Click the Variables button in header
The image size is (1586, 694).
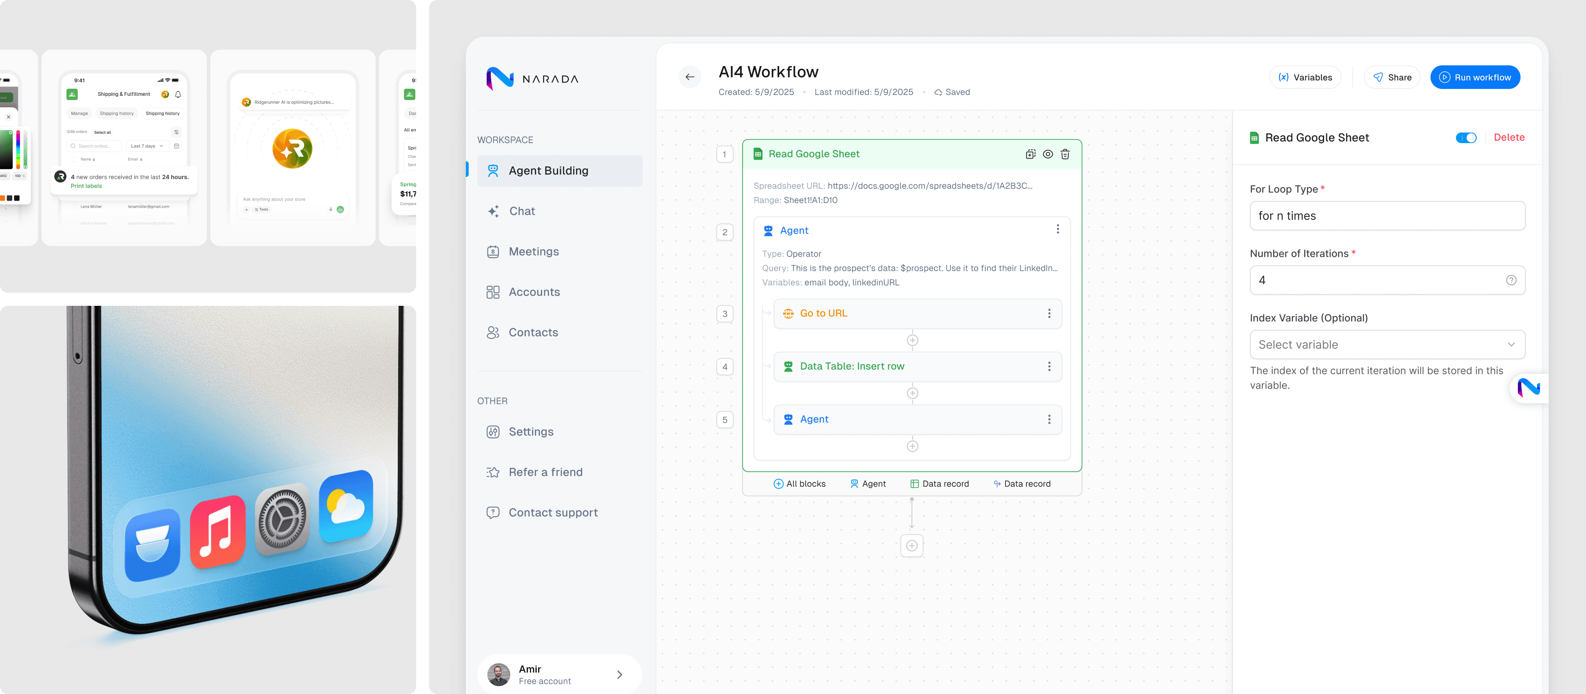pyautogui.click(x=1305, y=77)
